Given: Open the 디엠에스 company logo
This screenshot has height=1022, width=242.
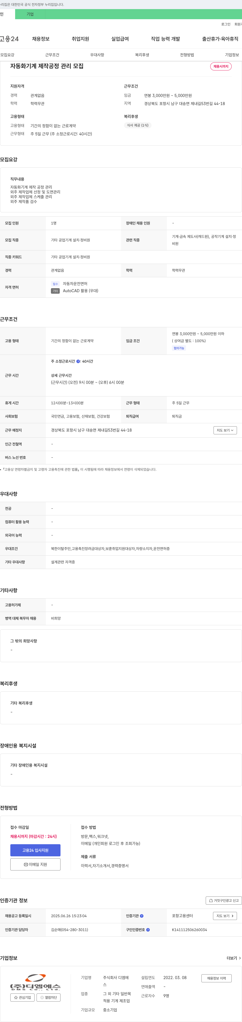Looking at the screenshot, I should (35, 982).
